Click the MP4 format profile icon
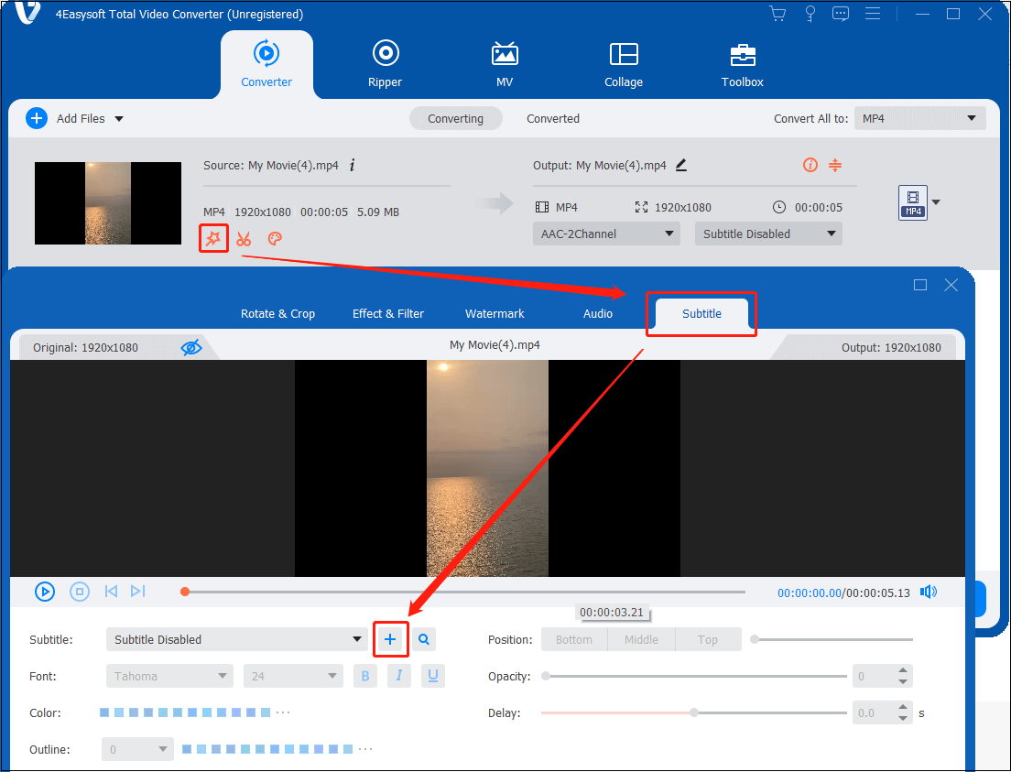Viewport: 1011px width, 772px height. coord(913,202)
